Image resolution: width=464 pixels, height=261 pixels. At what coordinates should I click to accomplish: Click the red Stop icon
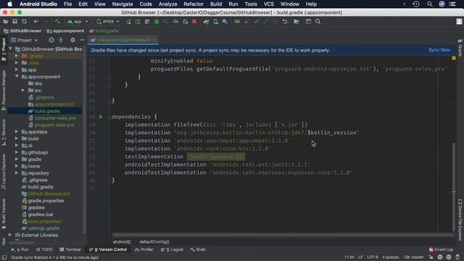194,22
